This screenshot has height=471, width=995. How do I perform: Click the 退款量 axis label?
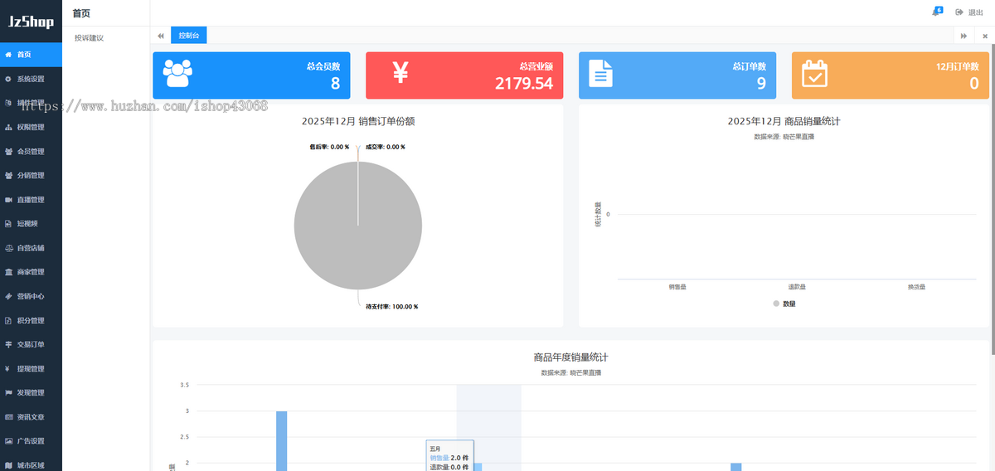pyautogui.click(x=797, y=287)
